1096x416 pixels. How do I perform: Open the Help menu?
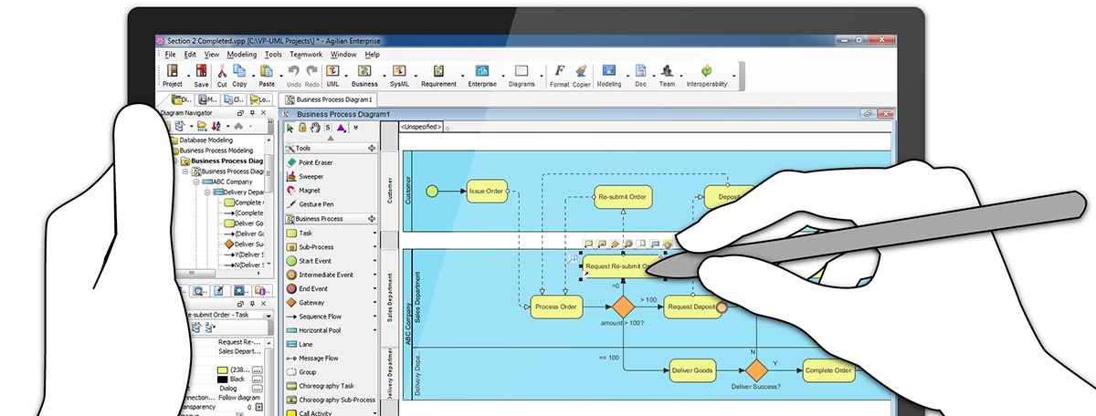coord(372,55)
